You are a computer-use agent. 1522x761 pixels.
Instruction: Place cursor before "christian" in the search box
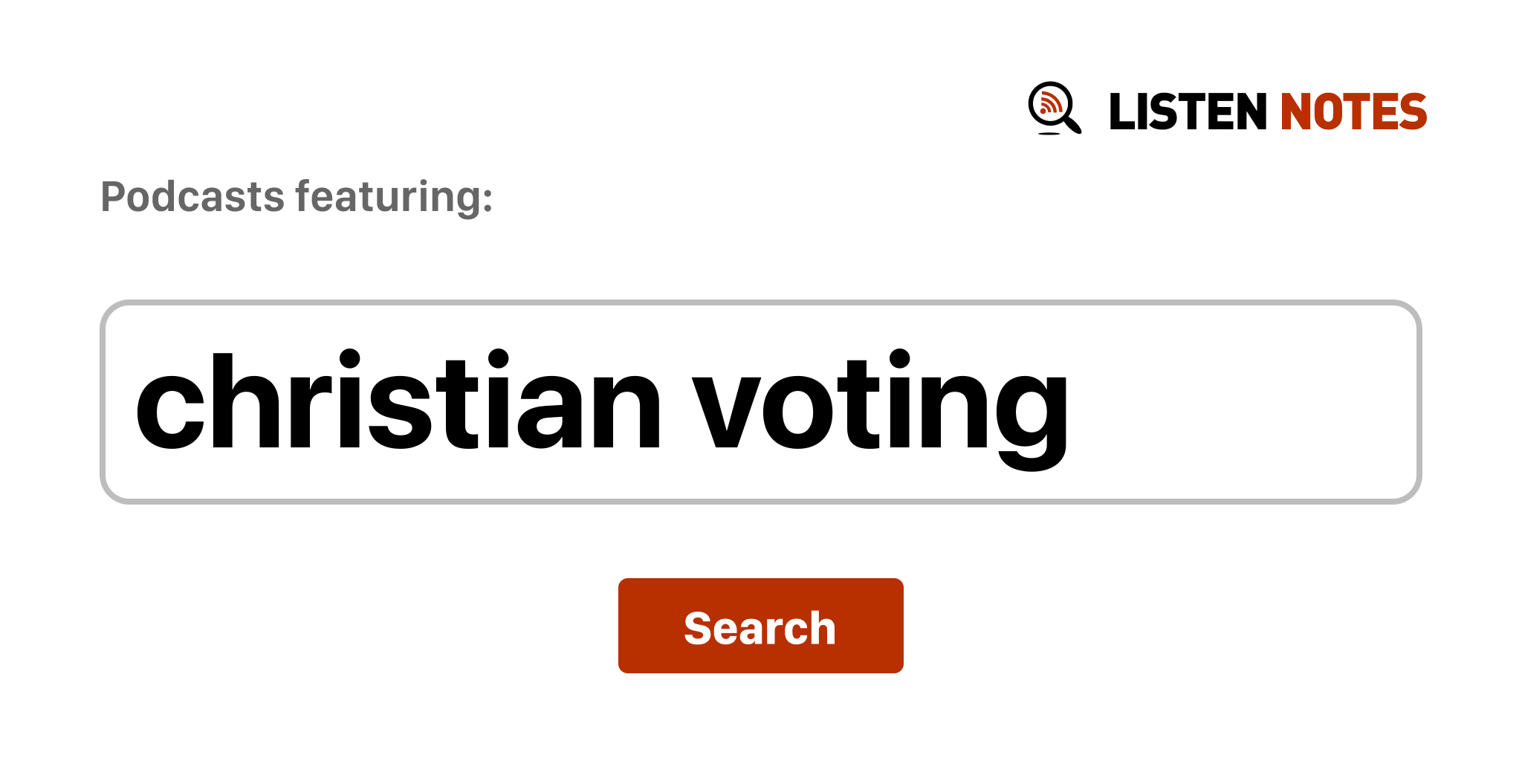[x=134, y=401]
